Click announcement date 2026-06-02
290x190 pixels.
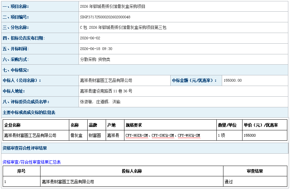90,38
